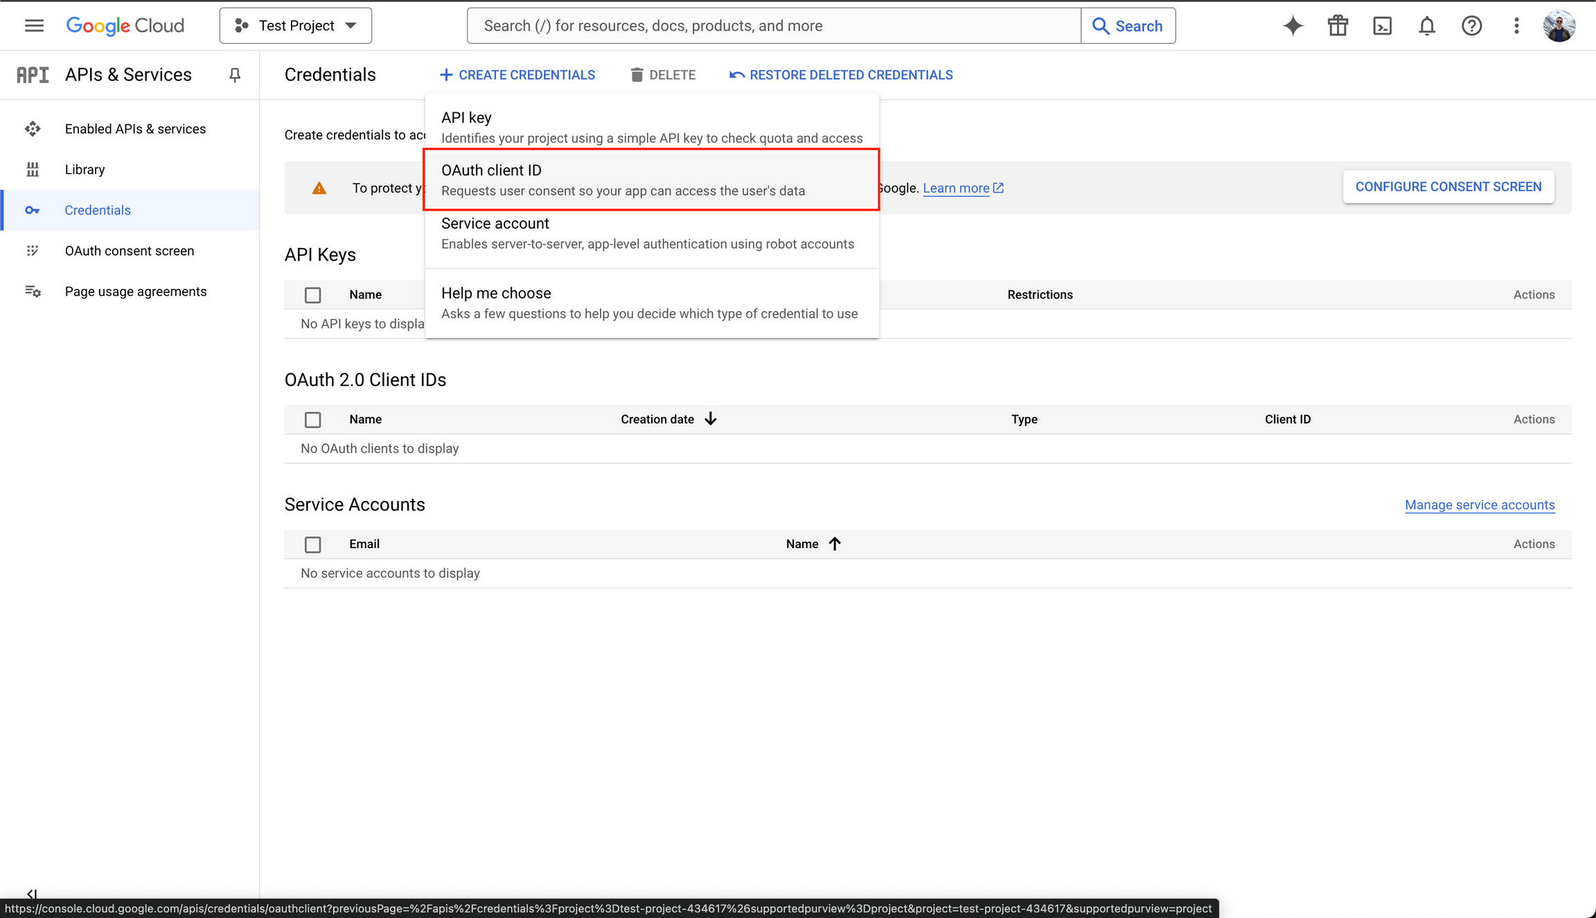Viewport: 1596px width, 918px height.
Task: Select Service account menu option
Action: 495,223
